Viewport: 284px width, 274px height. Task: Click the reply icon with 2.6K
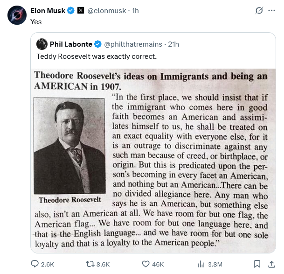(x=35, y=264)
